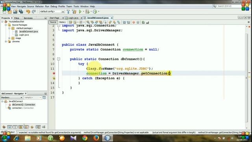The width and height of the screenshot is (252, 142).
Task: Click the red error stripe mark at top right
Action: [x=249, y=26]
